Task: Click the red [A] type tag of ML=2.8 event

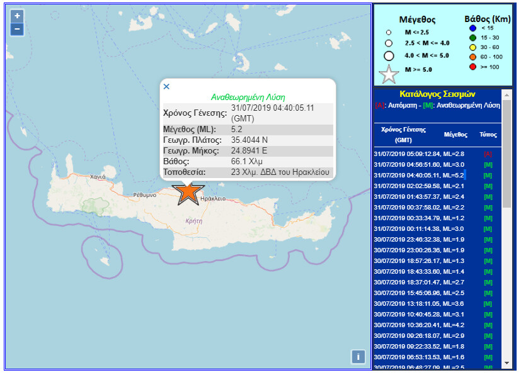Action: pos(488,154)
